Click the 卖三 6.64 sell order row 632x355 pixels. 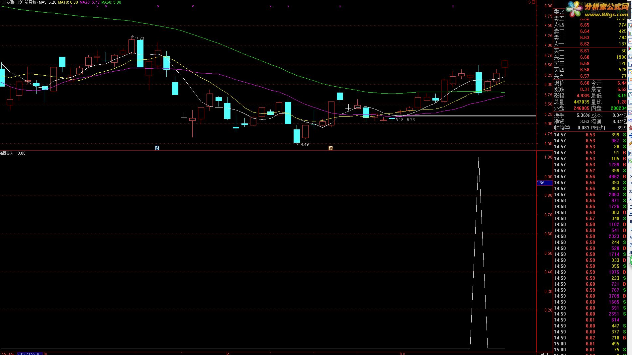[590, 31]
